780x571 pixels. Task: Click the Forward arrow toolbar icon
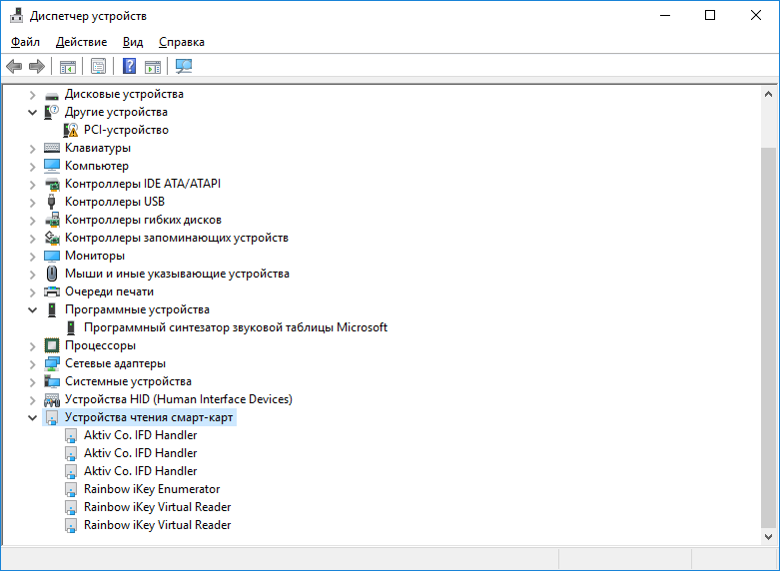coord(37,67)
